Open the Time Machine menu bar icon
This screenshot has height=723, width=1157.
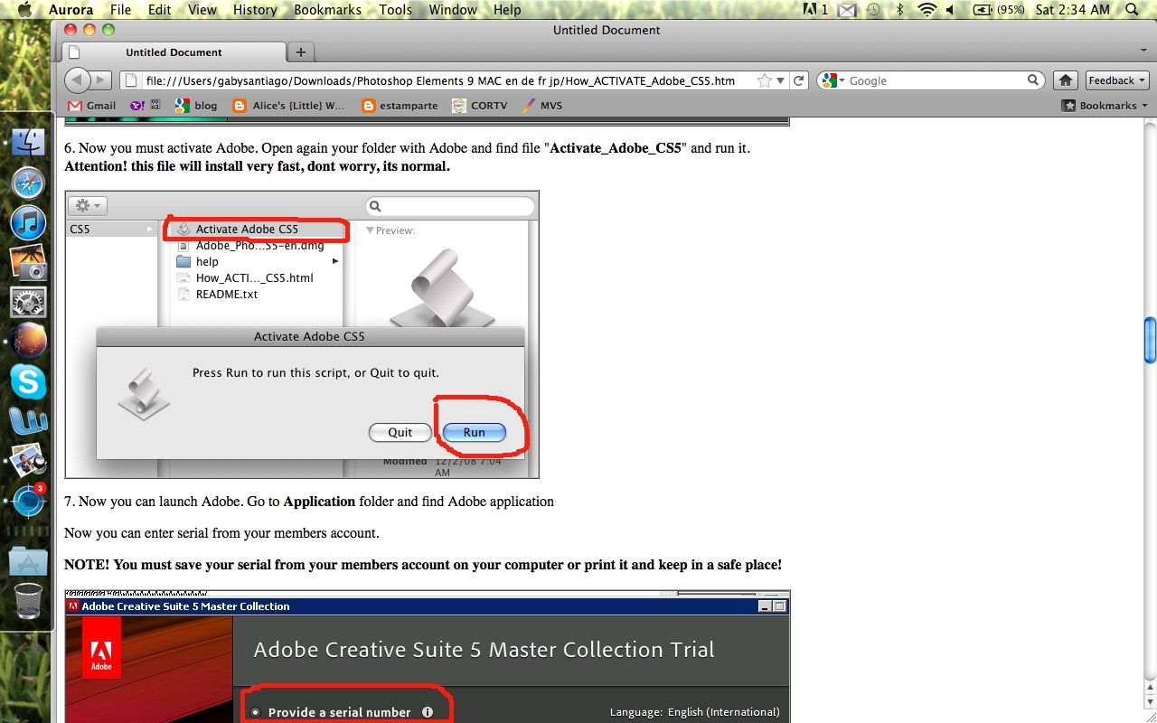coord(873,10)
